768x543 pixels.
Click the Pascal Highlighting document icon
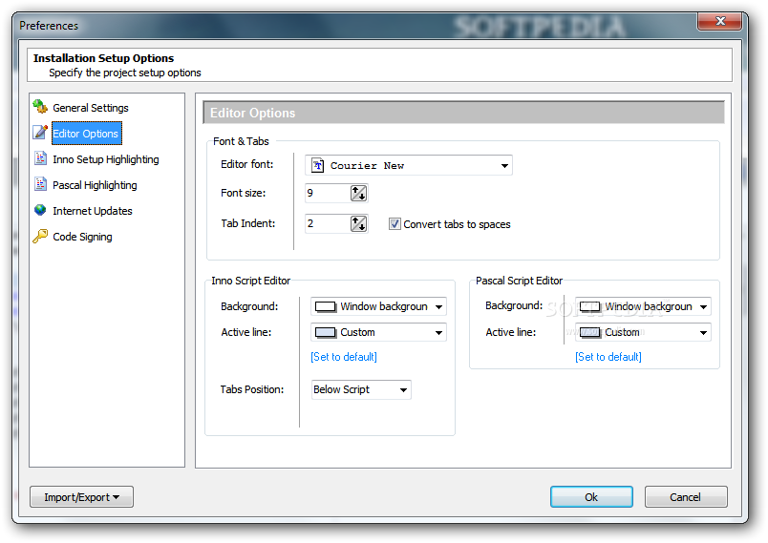(40, 184)
